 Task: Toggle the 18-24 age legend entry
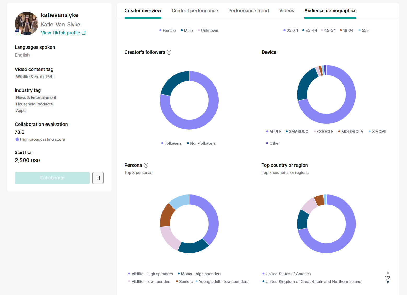[346, 31]
